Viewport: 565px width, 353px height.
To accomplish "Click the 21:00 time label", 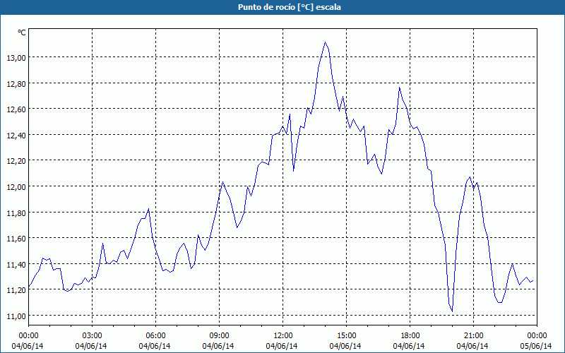I will click(x=473, y=336).
